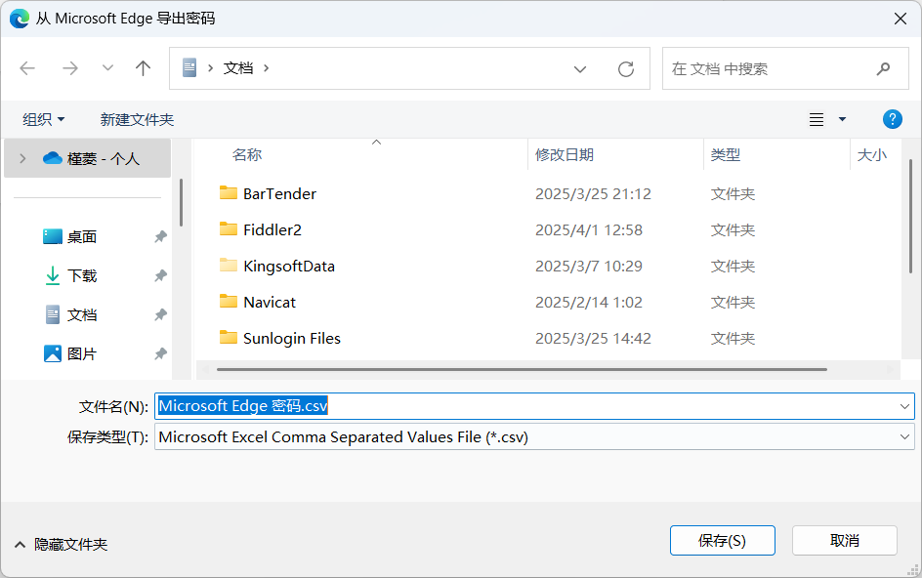Click 保存(S) to save the file
This screenshot has width=922, height=578.
722,540
